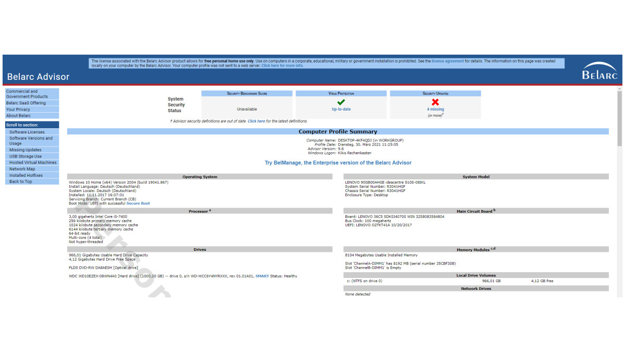This screenshot has height=352, width=625.
Task: Open the 'Belarc SaaS Offering' sidebar entry
Action: click(26, 103)
